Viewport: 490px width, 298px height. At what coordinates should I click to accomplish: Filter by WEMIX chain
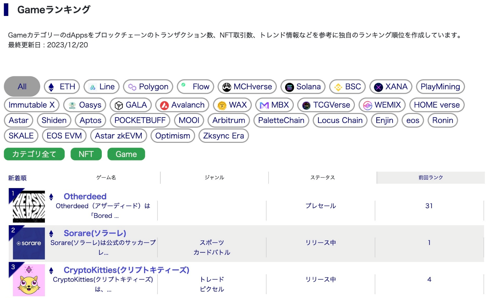coord(382,105)
